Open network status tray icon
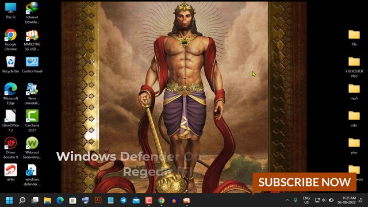Viewport: 368px width, 207px height. click(317, 200)
